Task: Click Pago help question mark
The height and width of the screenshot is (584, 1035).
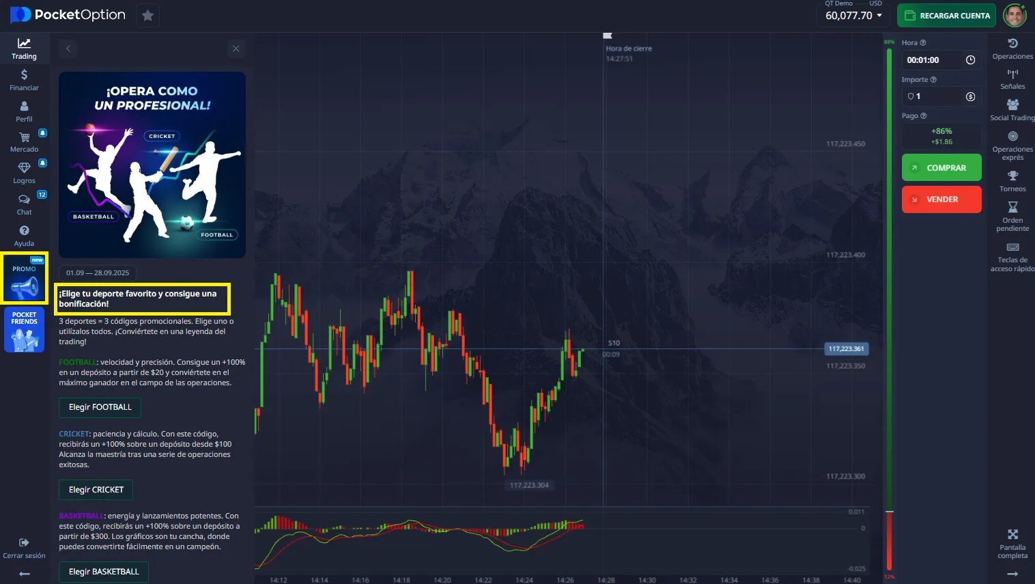Action: (x=923, y=115)
